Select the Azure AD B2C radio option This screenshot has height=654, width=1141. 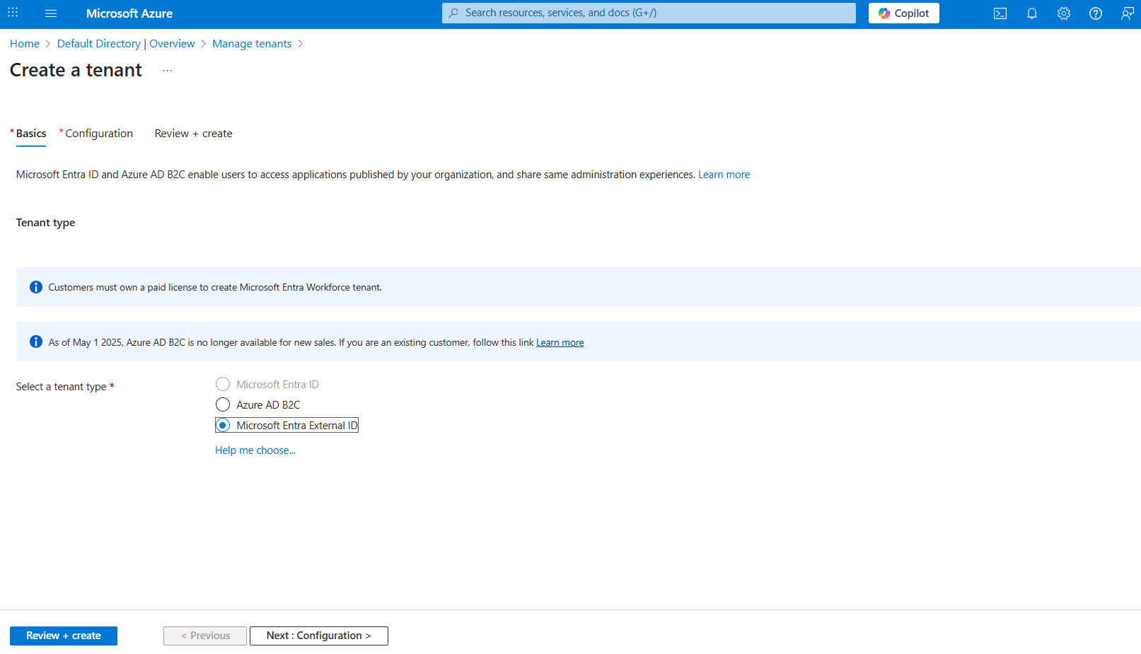(223, 404)
